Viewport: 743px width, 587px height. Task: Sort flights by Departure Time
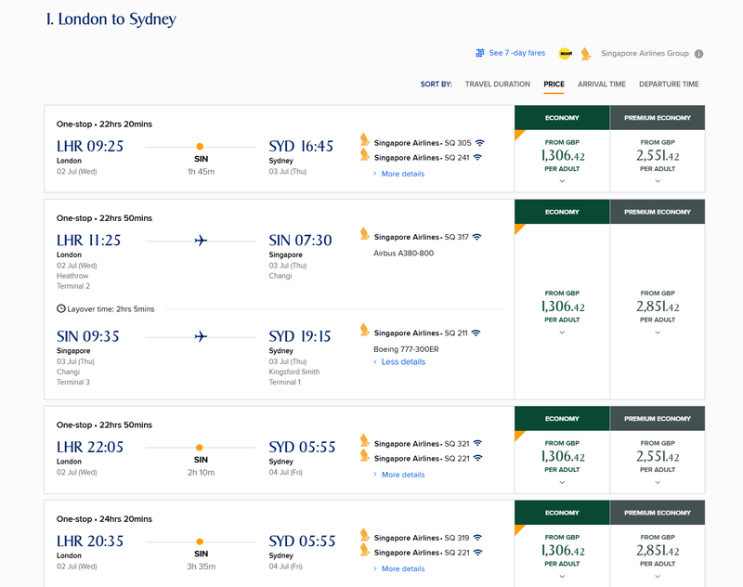point(669,85)
